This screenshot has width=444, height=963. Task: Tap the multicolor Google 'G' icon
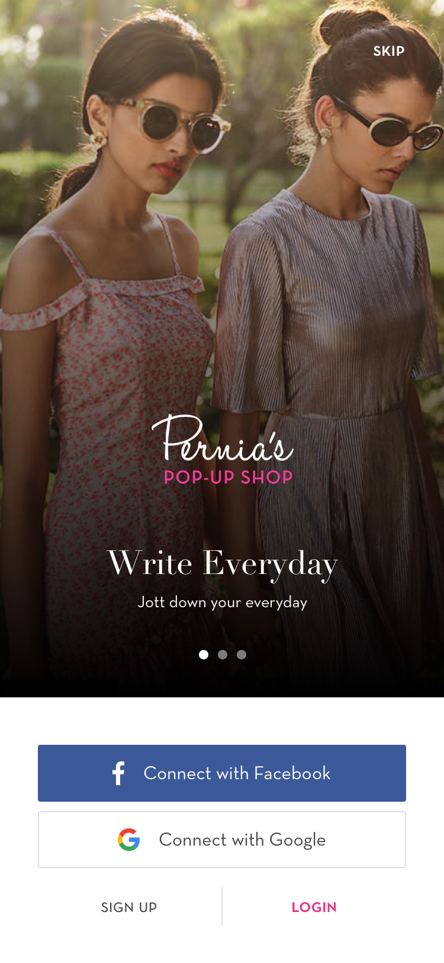(x=129, y=840)
